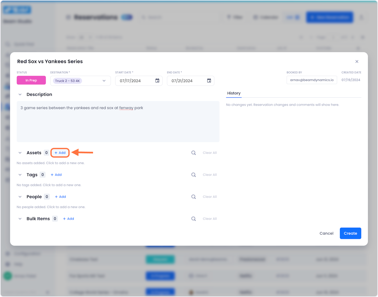Open the End Date calendar picker icon
The width and height of the screenshot is (378, 297).
tap(209, 81)
